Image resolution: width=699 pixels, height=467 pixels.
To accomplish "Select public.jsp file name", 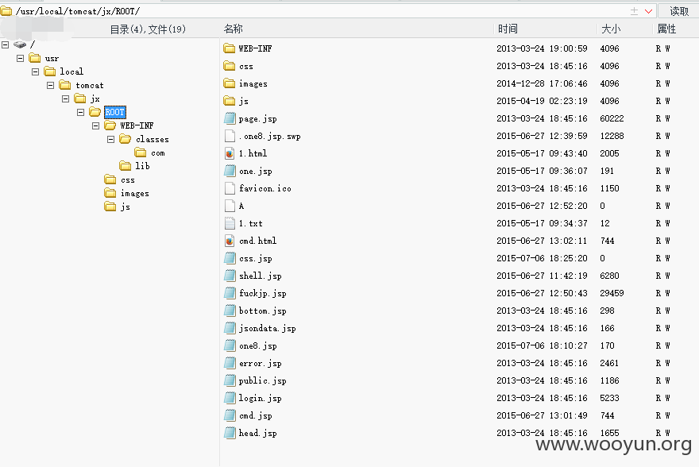I will (263, 380).
